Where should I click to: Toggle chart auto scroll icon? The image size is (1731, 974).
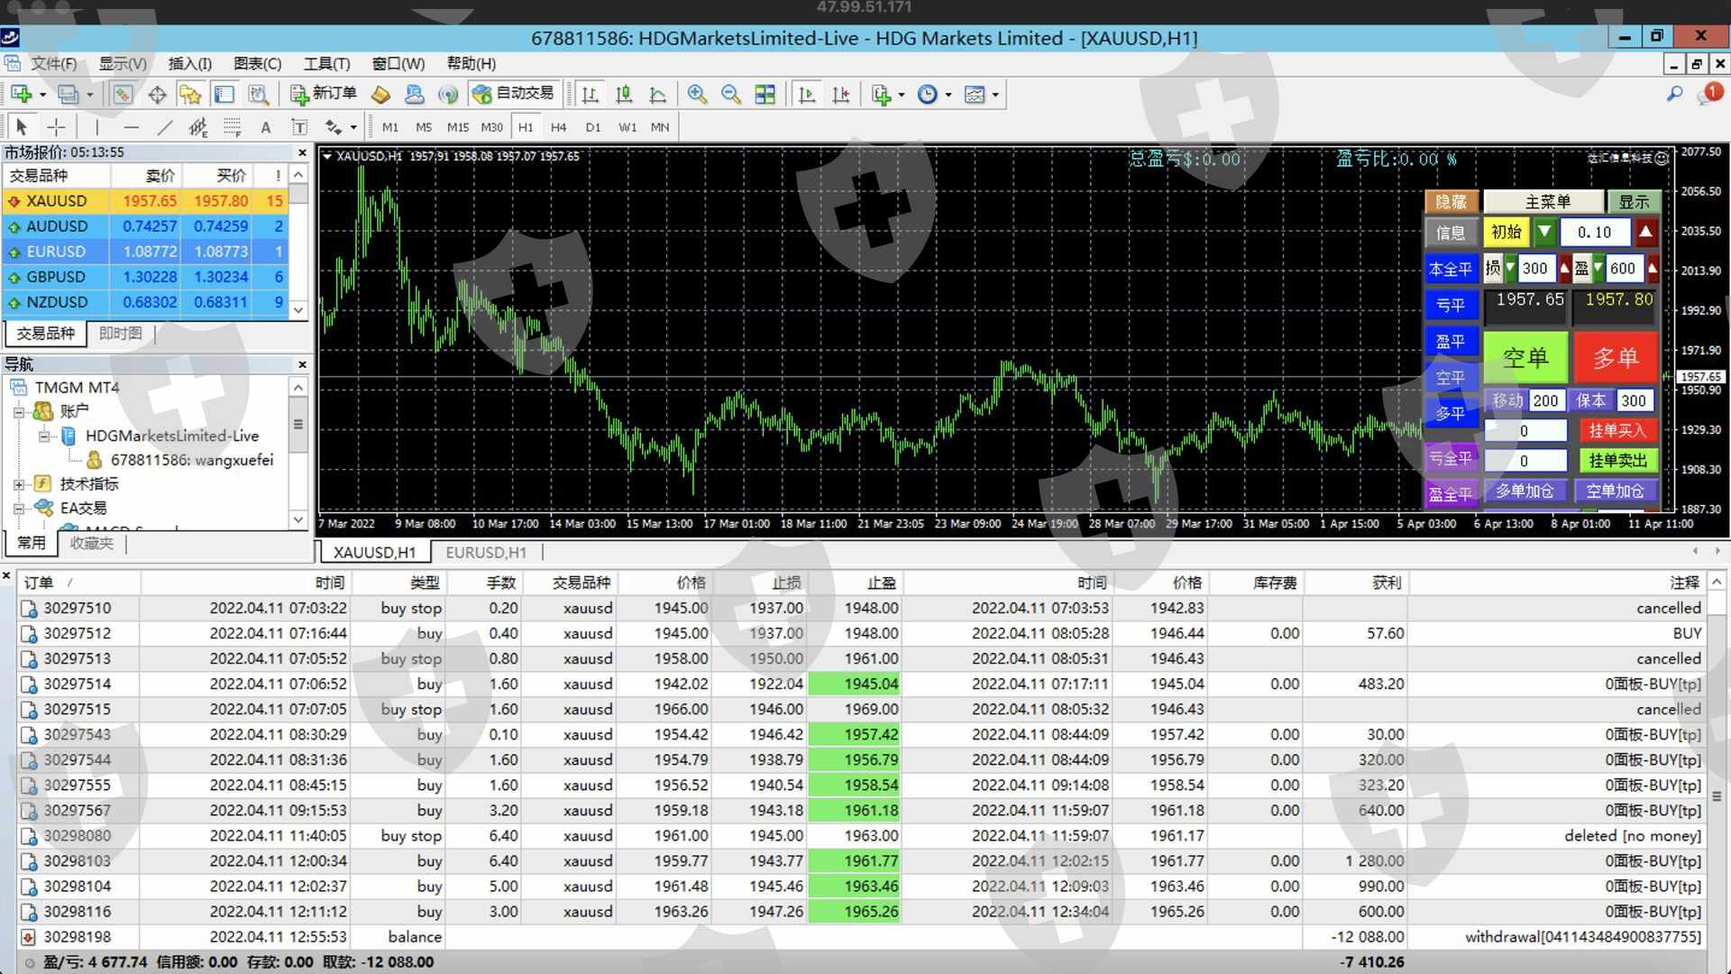point(807,95)
